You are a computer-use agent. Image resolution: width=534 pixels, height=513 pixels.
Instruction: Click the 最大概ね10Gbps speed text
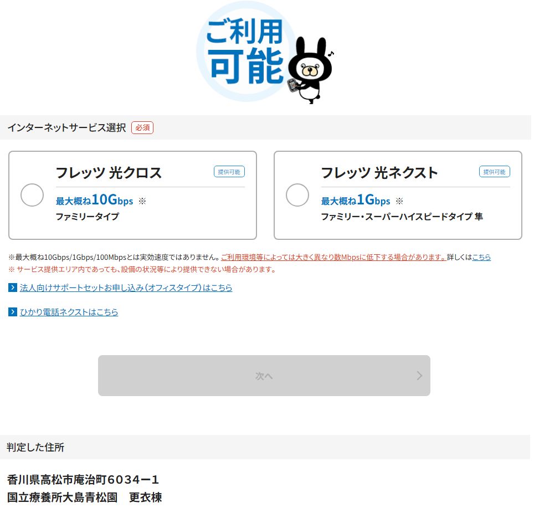click(x=94, y=200)
